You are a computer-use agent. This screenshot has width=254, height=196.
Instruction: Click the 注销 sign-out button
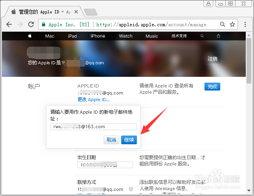[212, 59]
